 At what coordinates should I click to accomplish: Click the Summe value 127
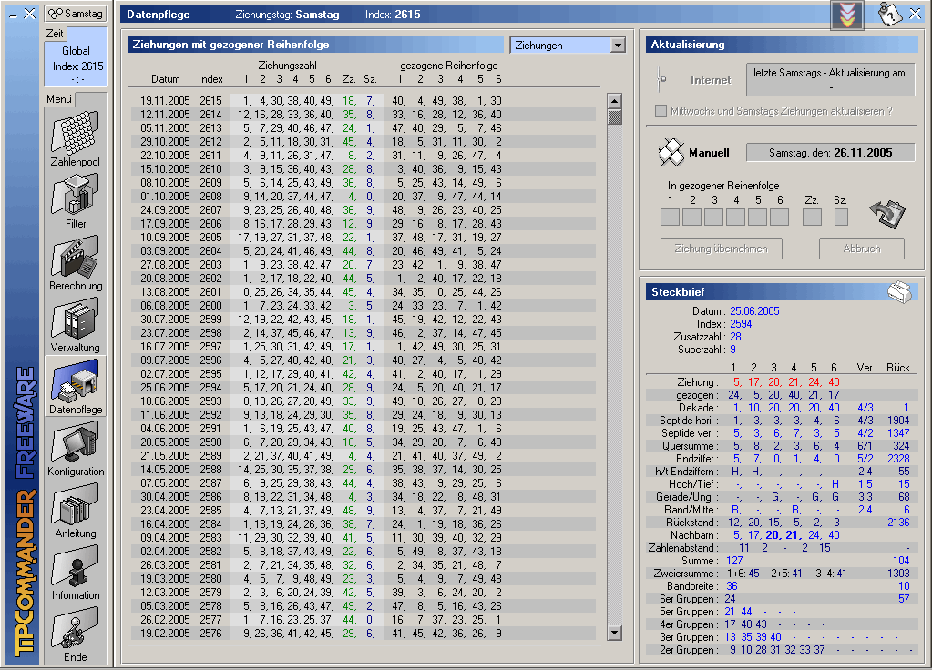[x=734, y=561]
